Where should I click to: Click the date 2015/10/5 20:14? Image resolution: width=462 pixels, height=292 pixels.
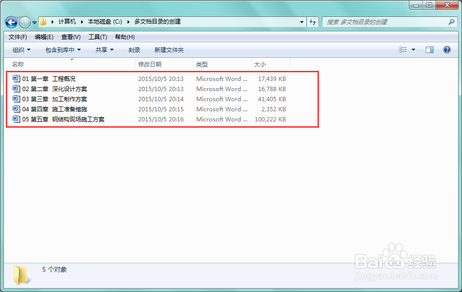161,99
